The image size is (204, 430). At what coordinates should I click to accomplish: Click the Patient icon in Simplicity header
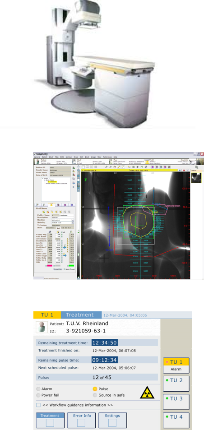(38, 161)
